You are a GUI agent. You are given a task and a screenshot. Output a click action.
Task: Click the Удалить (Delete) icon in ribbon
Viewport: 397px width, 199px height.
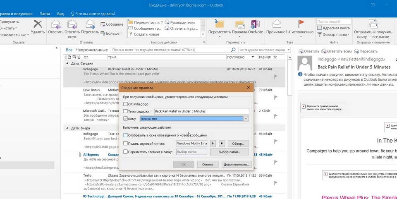(38, 25)
